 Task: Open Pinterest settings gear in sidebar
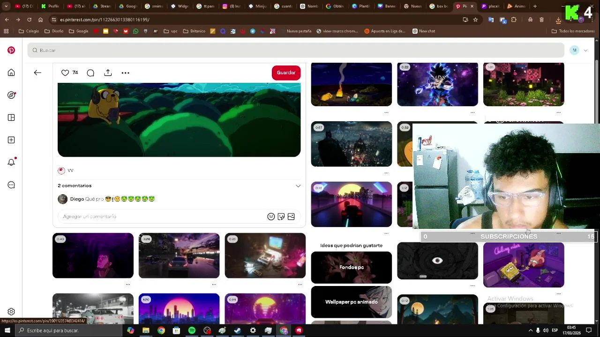(11, 312)
